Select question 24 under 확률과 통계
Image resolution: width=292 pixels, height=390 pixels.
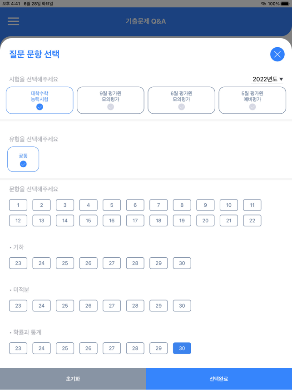pos(41,348)
